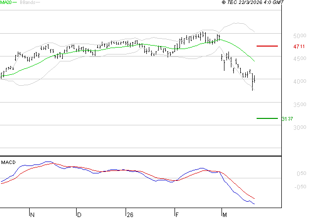Click the MA20 legend label
This screenshot has height=218, width=310.
pos(6,2)
